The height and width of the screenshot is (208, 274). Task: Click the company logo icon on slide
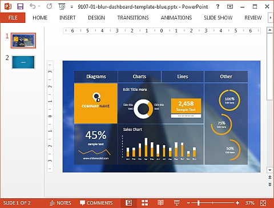[x=96, y=97]
